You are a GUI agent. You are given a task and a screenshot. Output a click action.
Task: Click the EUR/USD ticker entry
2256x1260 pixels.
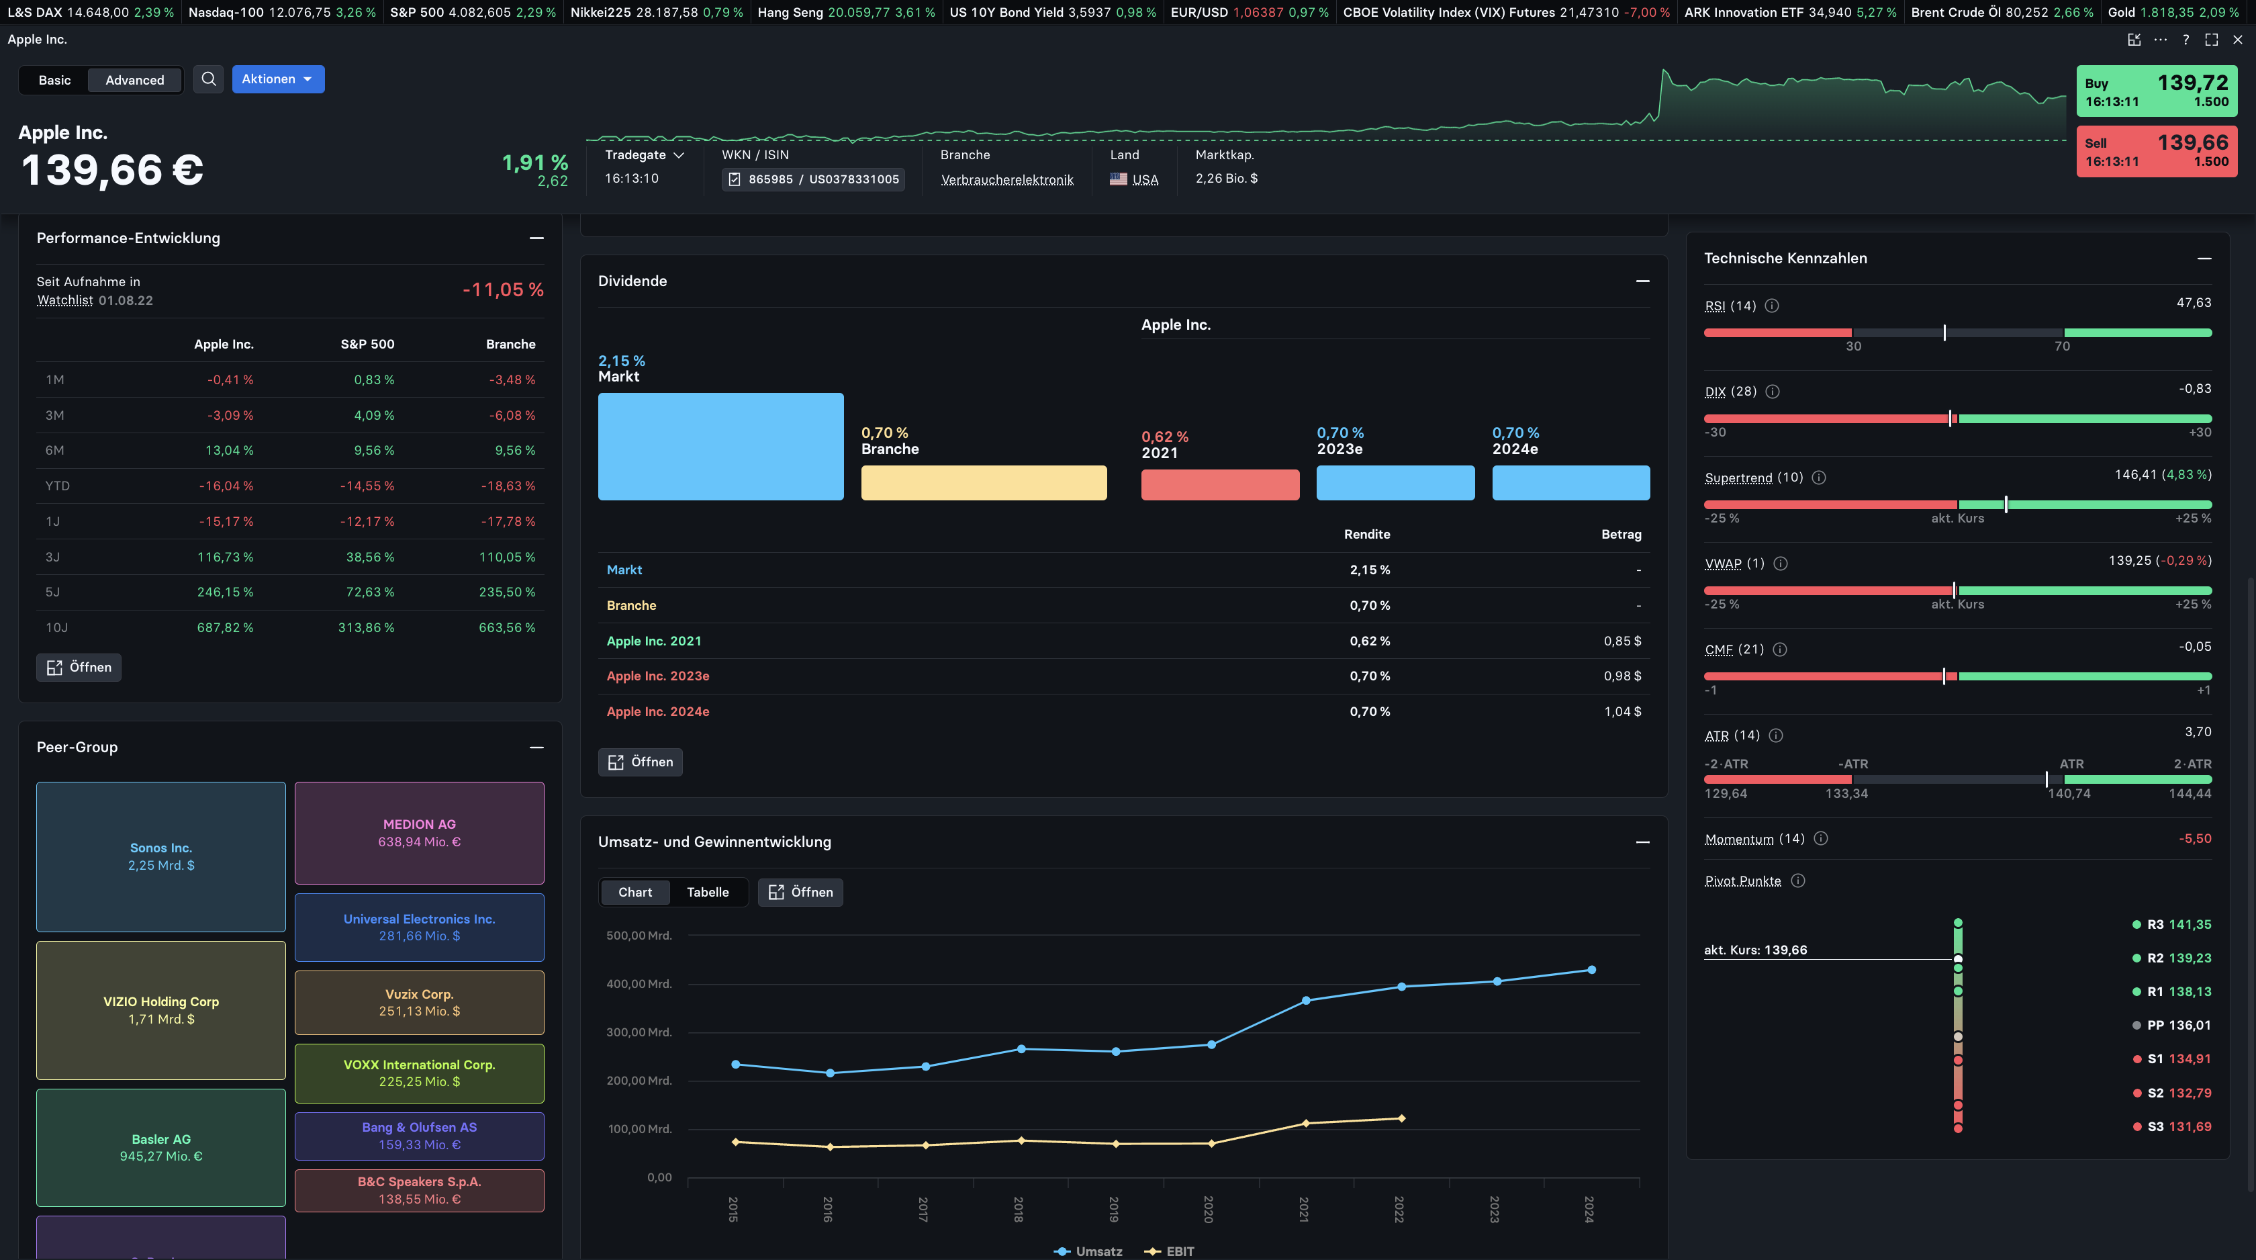(x=1250, y=12)
